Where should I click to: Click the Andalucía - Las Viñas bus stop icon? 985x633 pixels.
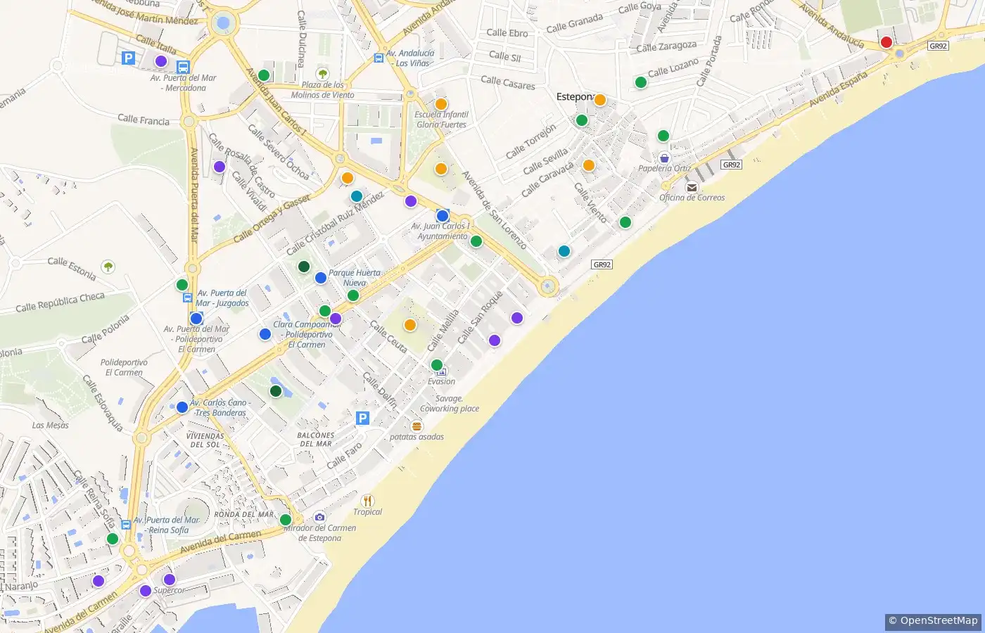[x=379, y=58]
